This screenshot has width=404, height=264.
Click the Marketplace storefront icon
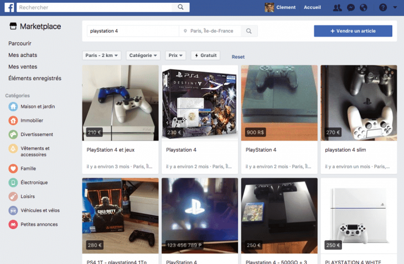point(13,26)
